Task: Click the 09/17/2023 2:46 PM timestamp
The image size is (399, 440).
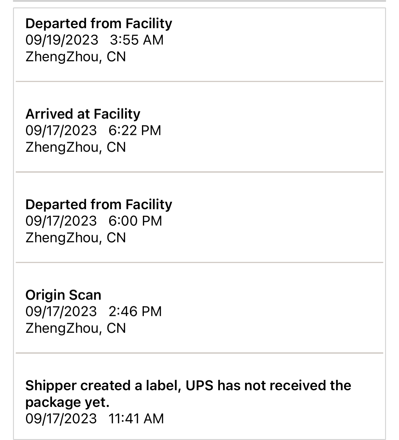Action: [x=93, y=311]
